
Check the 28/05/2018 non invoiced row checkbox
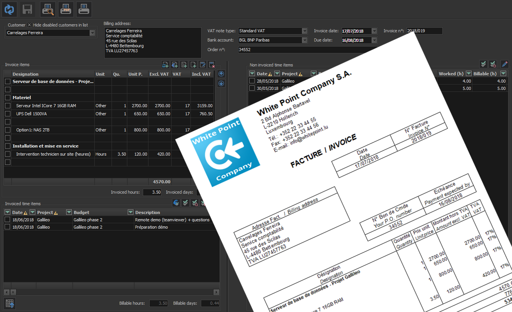tap(252, 81)
